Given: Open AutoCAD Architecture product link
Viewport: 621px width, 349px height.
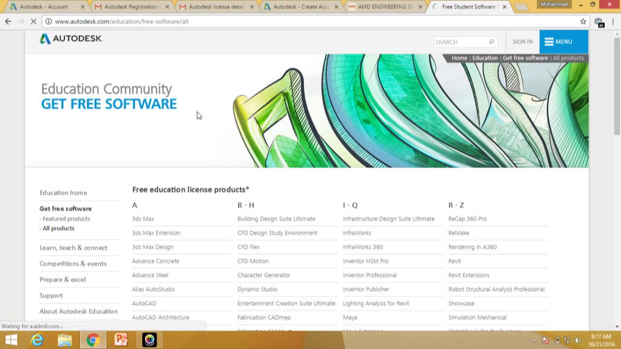Looking at the screenshot, I should [161, 317].
